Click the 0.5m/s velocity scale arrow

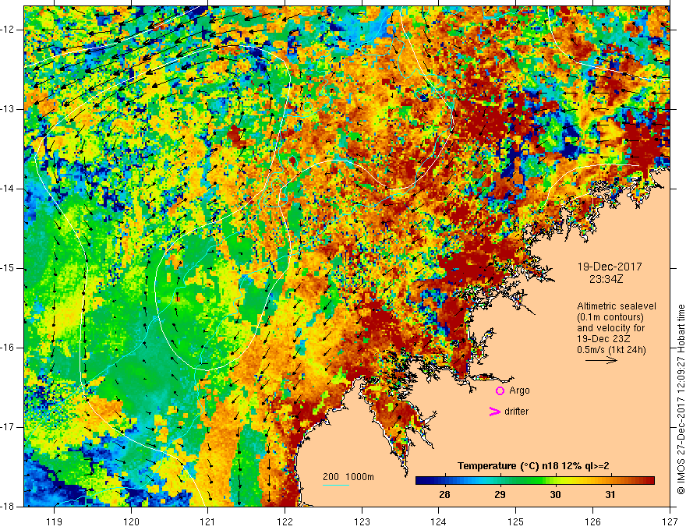601,360
